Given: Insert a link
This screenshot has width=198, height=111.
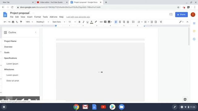Looking at the screenshot, I should [101, 22].
